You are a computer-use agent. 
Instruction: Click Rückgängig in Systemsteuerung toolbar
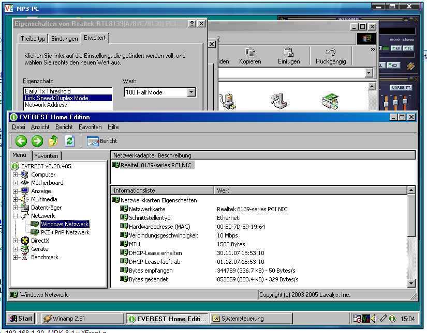coord(331,56)
